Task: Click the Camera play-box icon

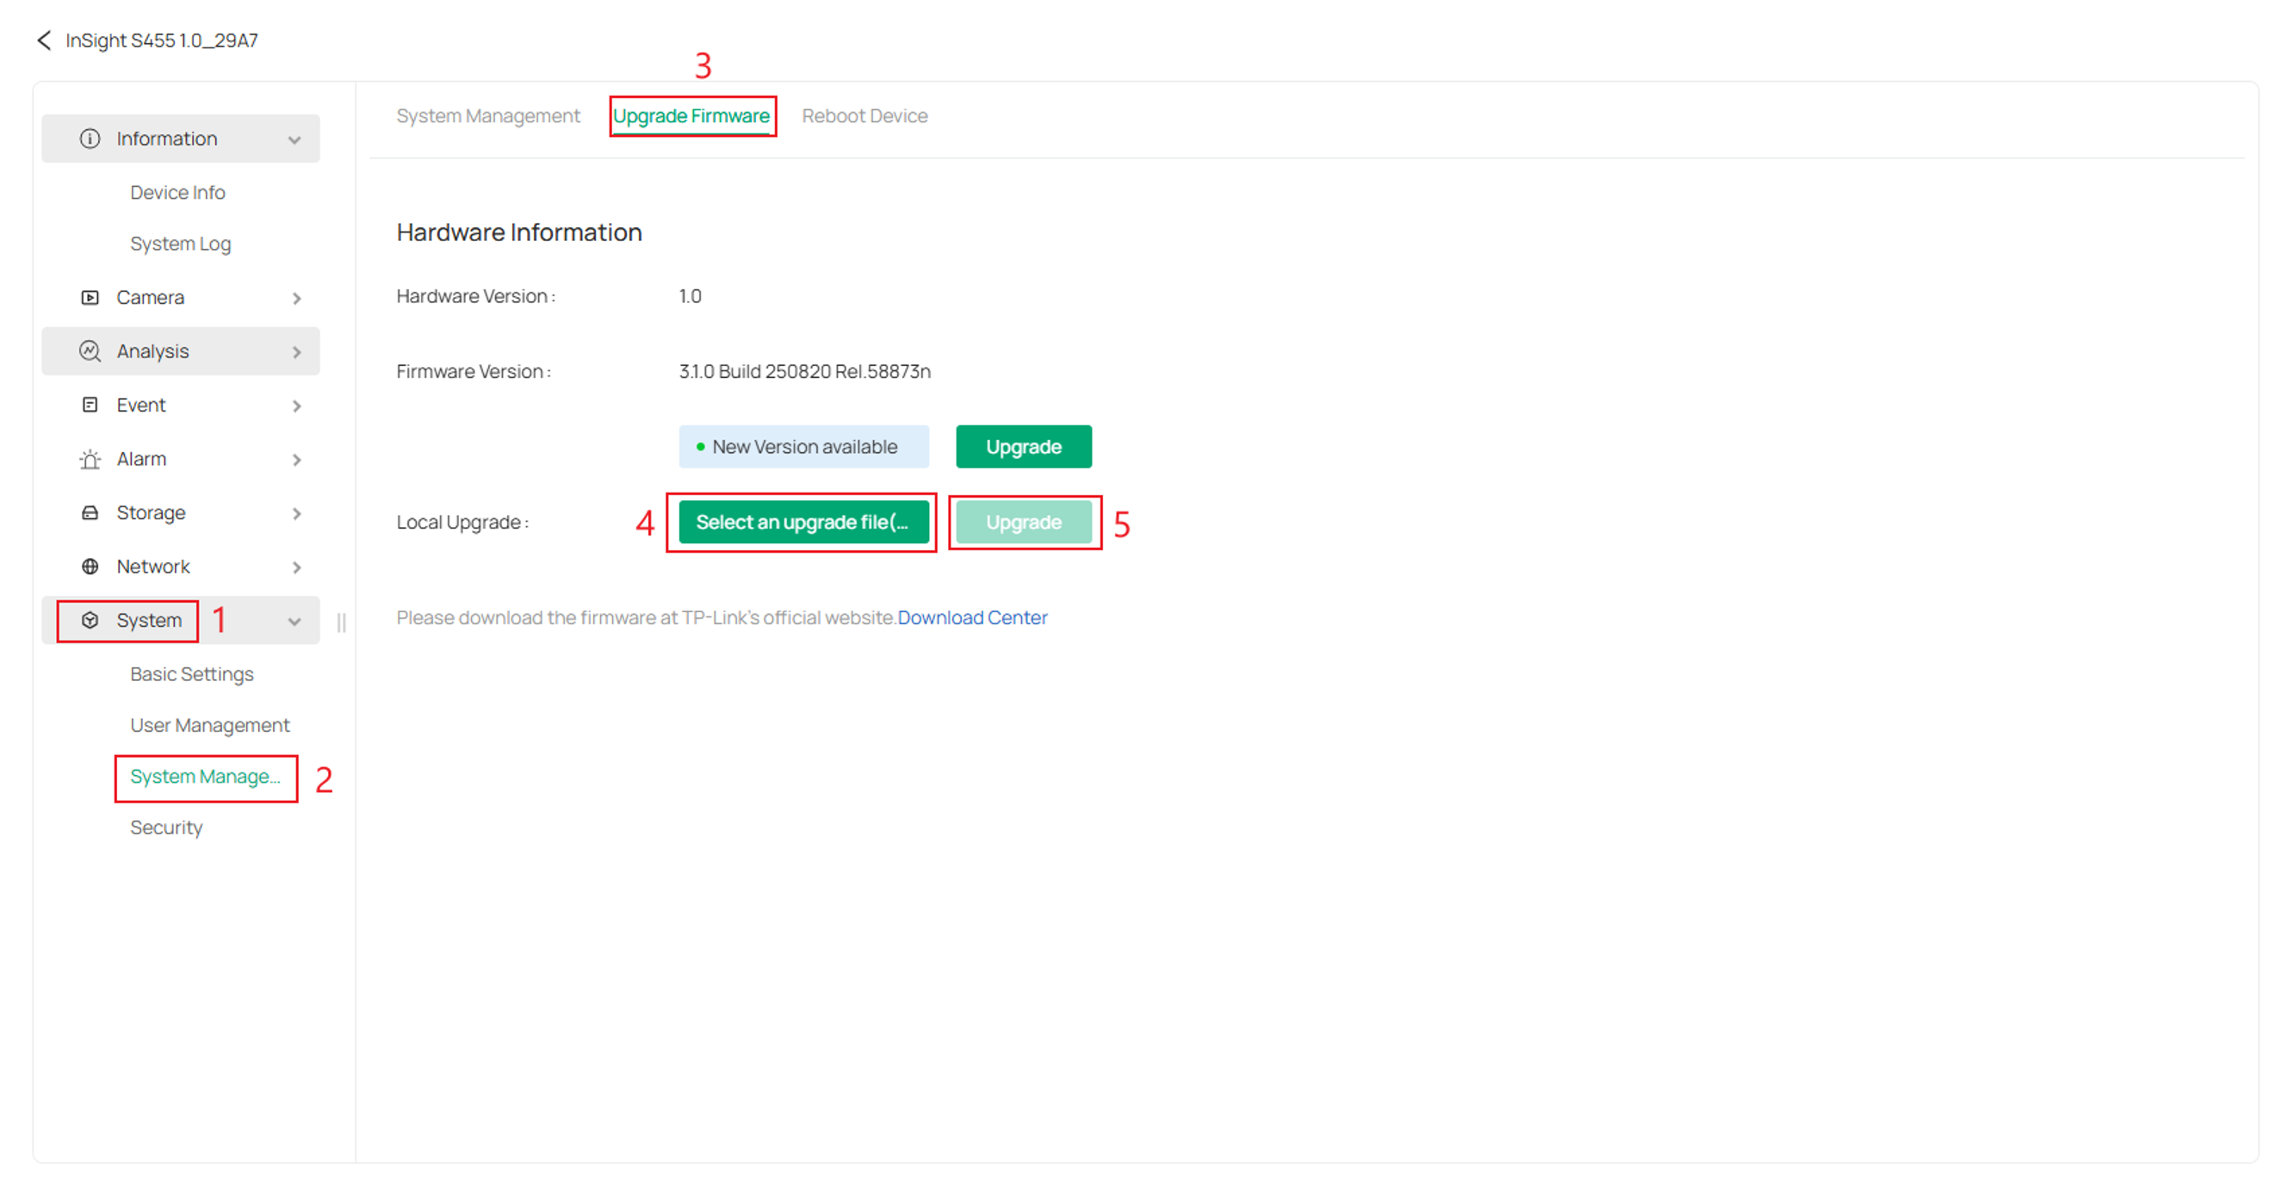Action: pos(90,297)
